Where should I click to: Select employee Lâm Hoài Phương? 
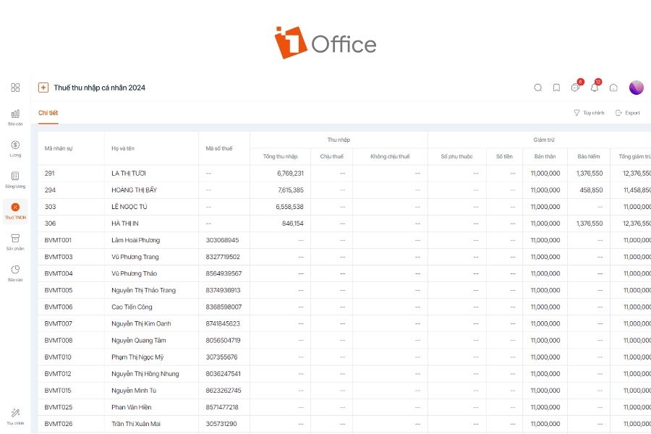click(x=135, y=240)
